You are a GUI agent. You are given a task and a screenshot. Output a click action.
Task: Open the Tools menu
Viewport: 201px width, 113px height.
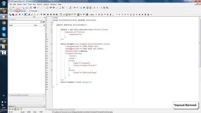coord(30,4)
